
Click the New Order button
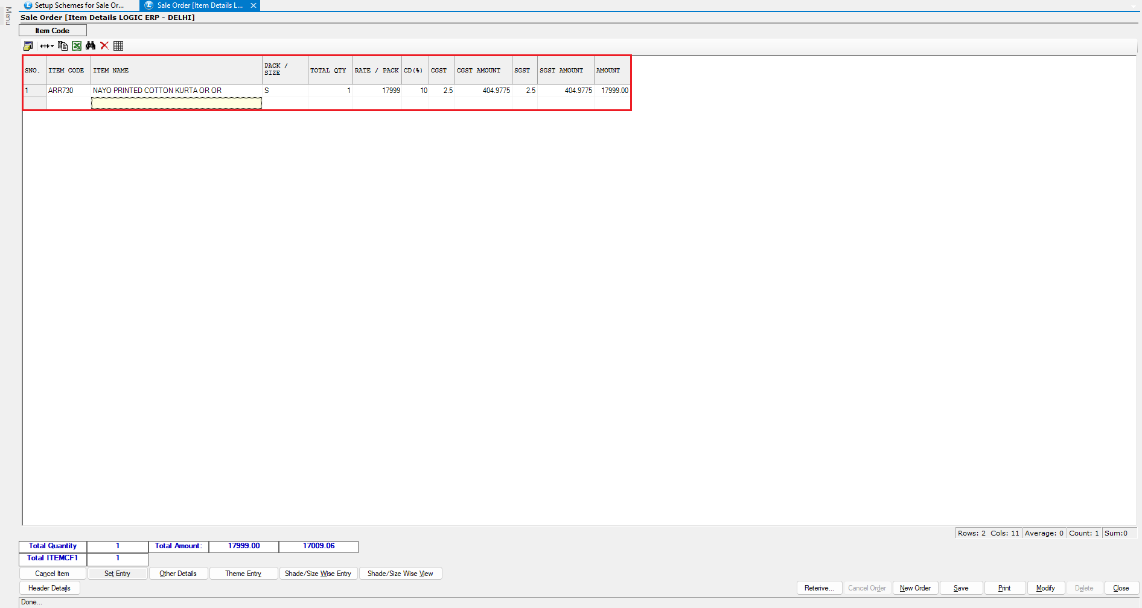pyautogui.click(x=915, y=588)
